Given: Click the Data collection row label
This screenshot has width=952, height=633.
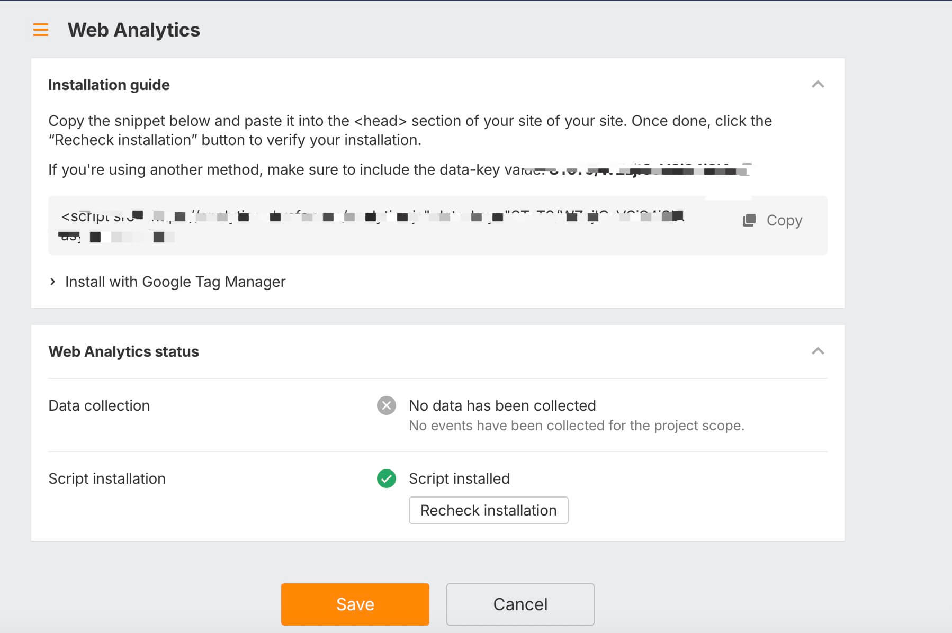Looking at the screenshot, I should click(x=99, y=405).
